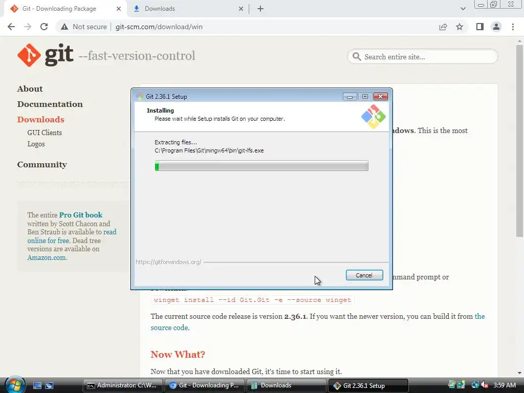
Task: Open the Community section
Action: point(42,165)
